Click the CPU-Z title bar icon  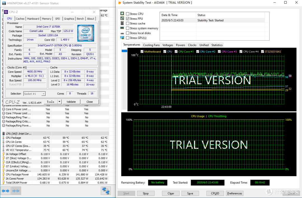click(x=6, y=12)
